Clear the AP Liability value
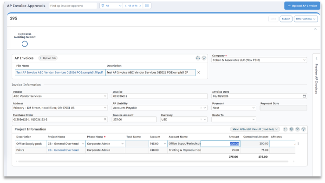 coord(201,108)
